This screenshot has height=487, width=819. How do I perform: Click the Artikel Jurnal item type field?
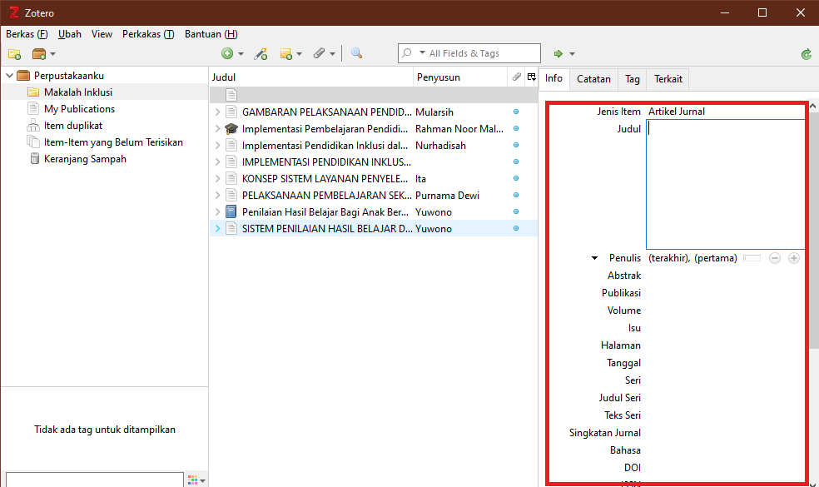pos(676,112)
